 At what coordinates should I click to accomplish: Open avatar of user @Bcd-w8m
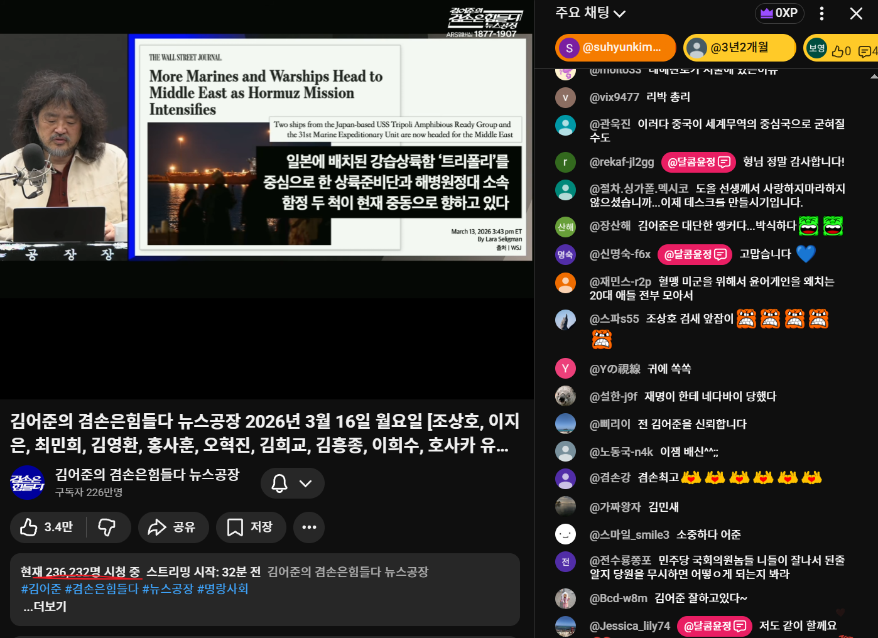click(565, 598)
